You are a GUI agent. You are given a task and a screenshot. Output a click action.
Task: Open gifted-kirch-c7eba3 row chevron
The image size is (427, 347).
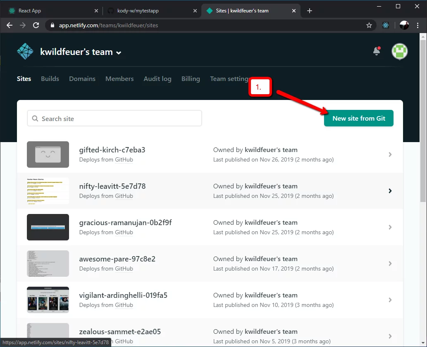click(x=390, y=154)
